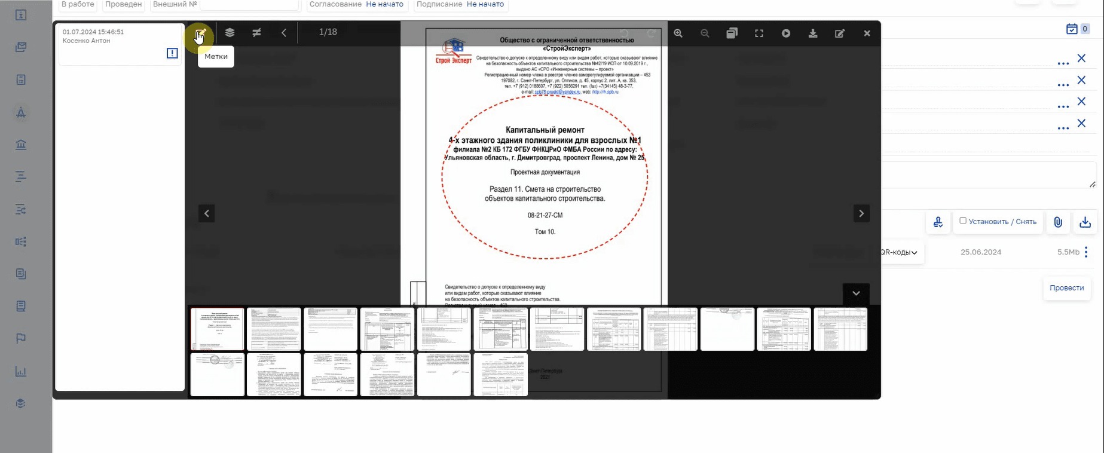Click the zoom out magnifier icon
This screenshot has width=1104, height=453.
(x=705, y=33)
